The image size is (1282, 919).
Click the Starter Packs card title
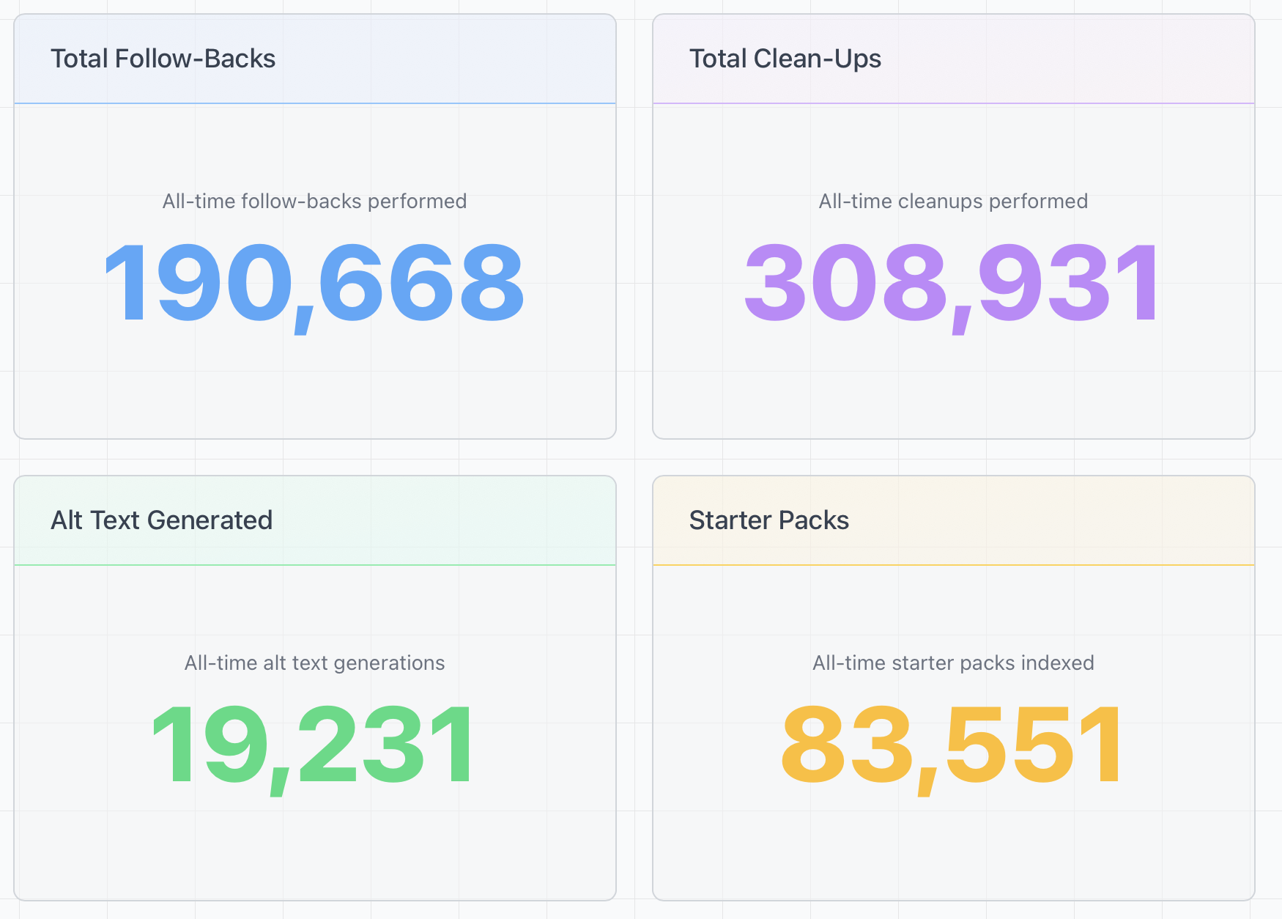[x=769, y=520]
